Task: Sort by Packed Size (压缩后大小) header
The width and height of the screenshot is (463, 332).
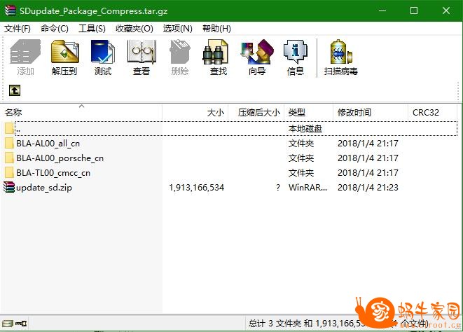Action: (x=256, y=112)
